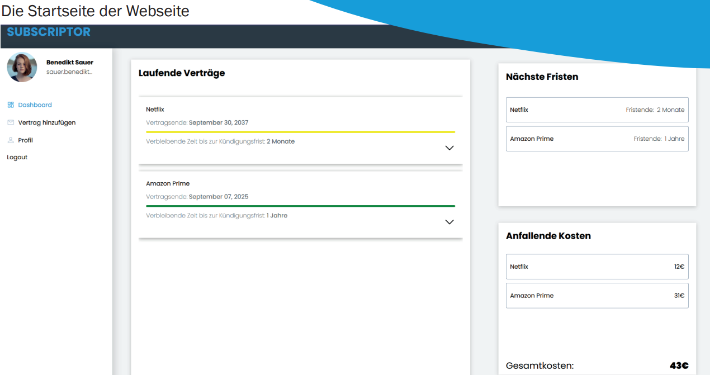Viewport: 710px width, 375px height.
Task: Click the Dashboard grid icon
Action: [11, 105]
